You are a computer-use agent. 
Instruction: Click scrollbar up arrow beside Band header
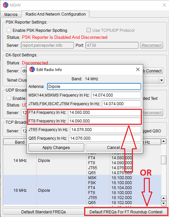click(x=164, y=141)
